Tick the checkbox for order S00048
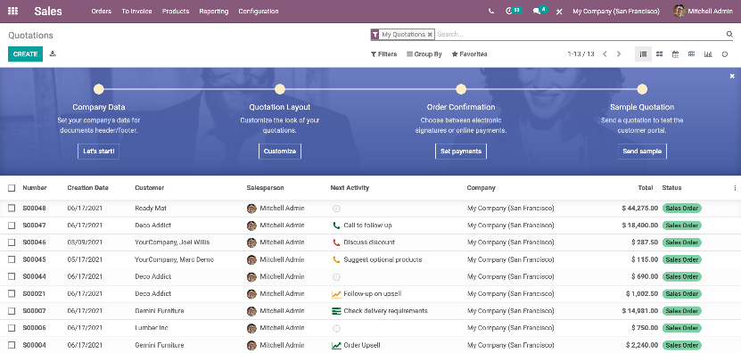Image resolution: width=741 pixels, height=353 pixels. tap(12, 208)
